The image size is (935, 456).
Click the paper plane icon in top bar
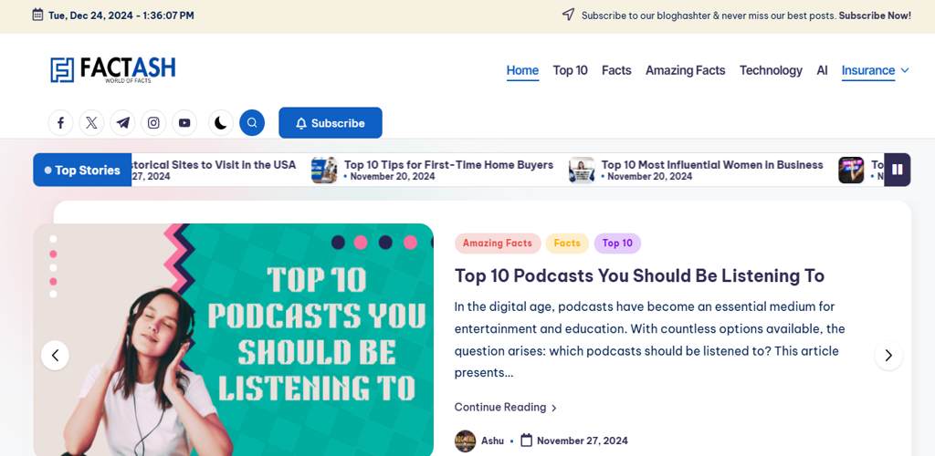[568, 15]
